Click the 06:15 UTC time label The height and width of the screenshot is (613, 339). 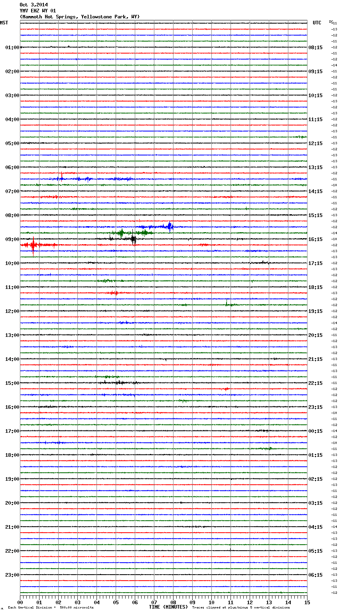[x=315, y=575]
